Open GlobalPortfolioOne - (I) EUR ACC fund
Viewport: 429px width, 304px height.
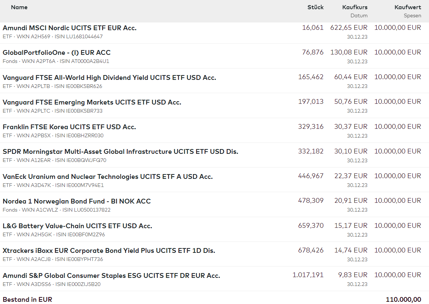tap(57, 53)
